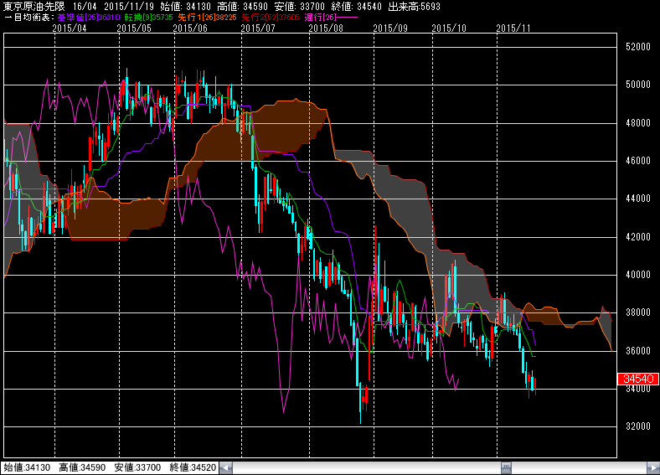Click the 2015/09 date axis label
This screenshot has width=660, height=475.
pos(390,28)
